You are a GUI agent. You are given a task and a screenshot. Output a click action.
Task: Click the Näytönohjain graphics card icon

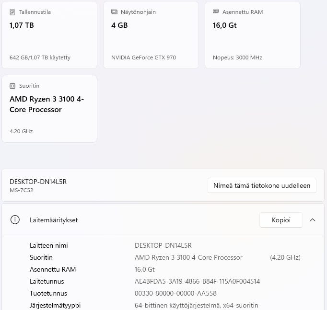[x=114, y=12]
